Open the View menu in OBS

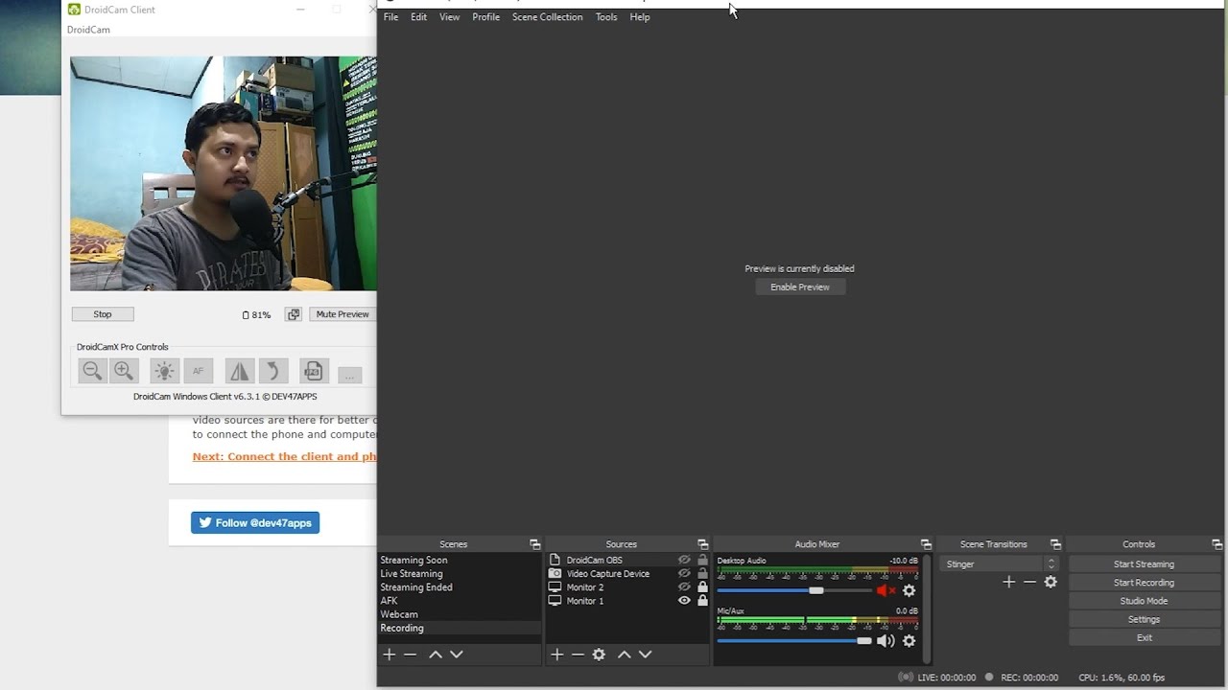tap(449, 17)
